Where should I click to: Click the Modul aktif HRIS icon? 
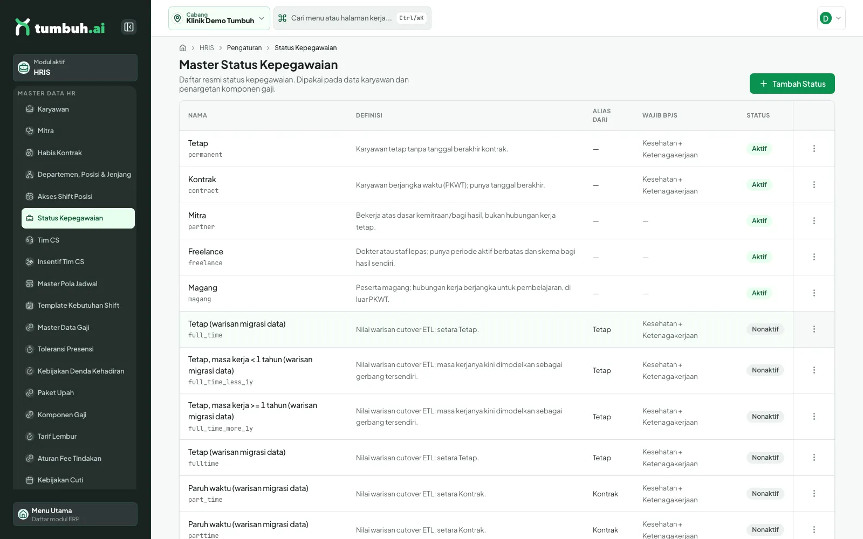(x=24, y=67)
